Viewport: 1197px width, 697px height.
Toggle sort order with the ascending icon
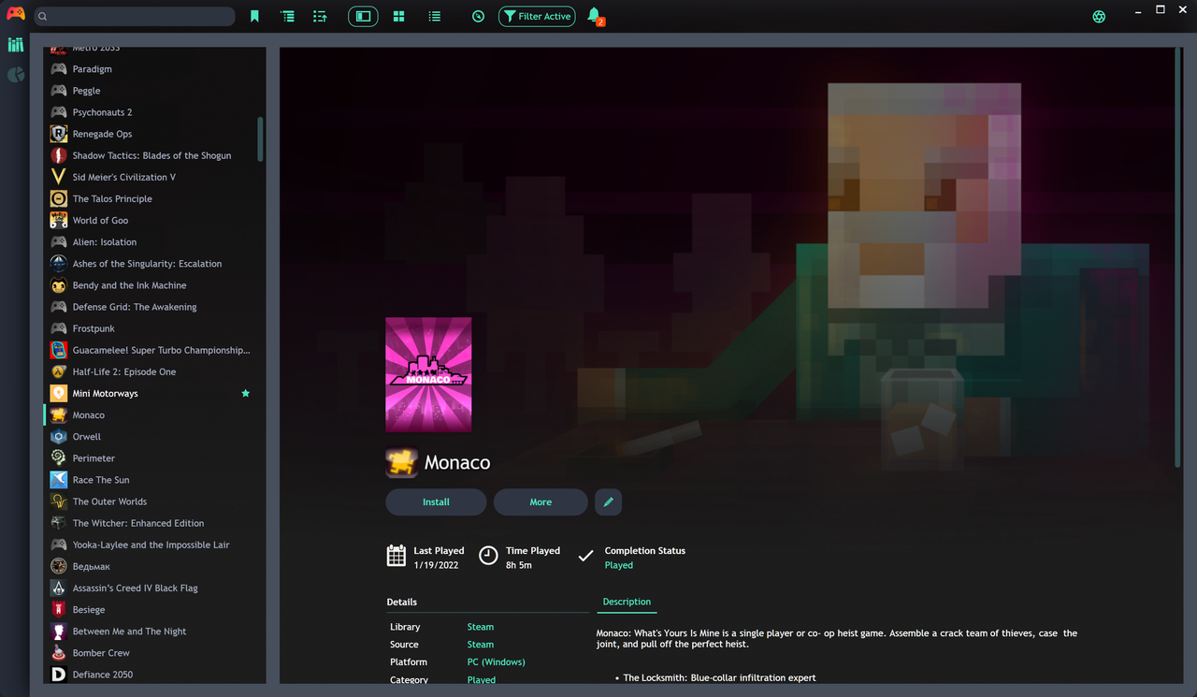coord(320,16)
